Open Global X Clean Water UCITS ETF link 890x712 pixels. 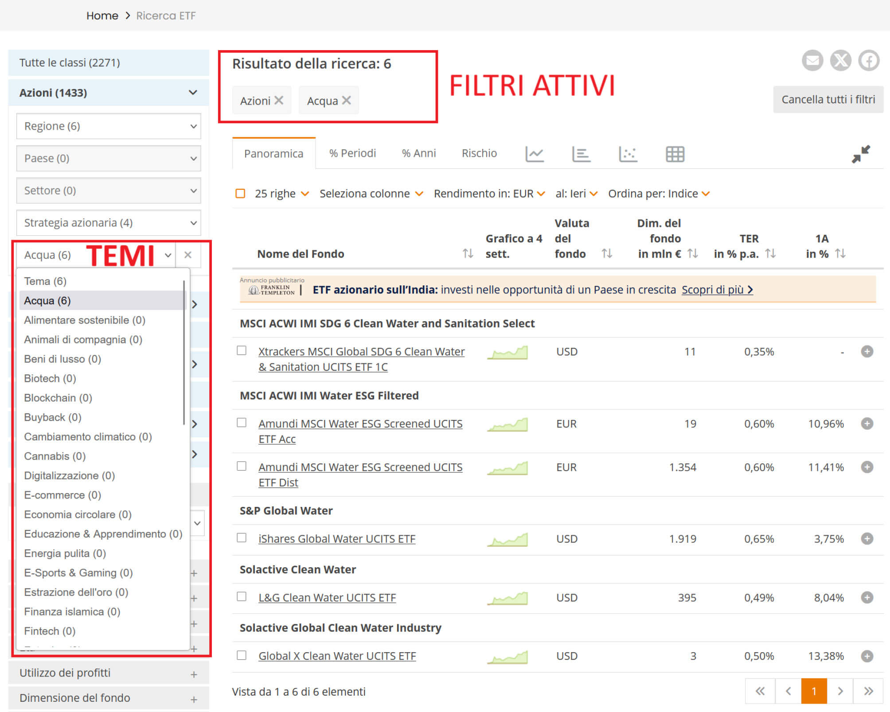(x=337, y=656)
